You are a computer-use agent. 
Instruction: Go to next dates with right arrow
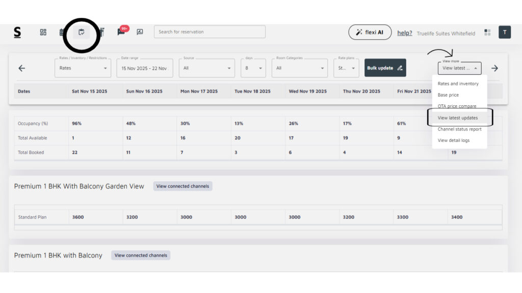(x=494, y=68)
